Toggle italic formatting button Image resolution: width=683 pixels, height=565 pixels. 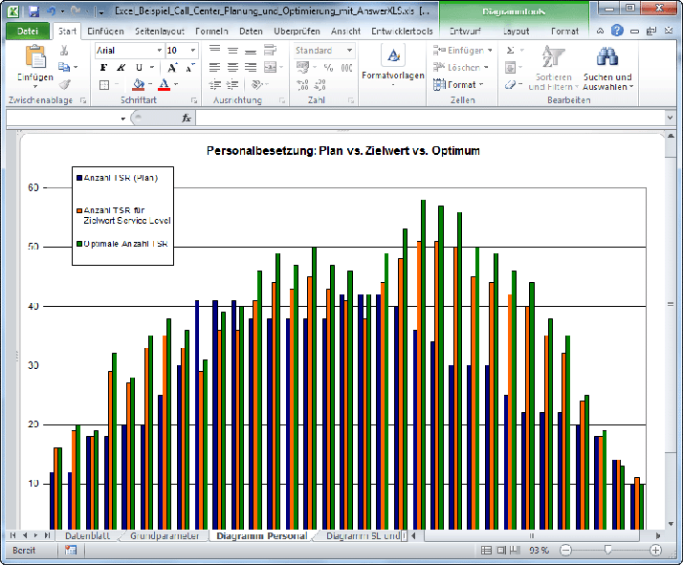(x=121, y=68)
